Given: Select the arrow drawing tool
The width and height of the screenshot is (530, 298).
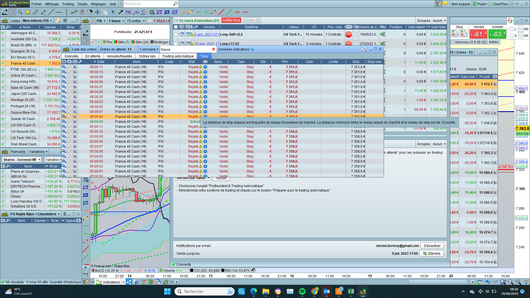Looking at the screenshot, I should click(x=121, y=12).
